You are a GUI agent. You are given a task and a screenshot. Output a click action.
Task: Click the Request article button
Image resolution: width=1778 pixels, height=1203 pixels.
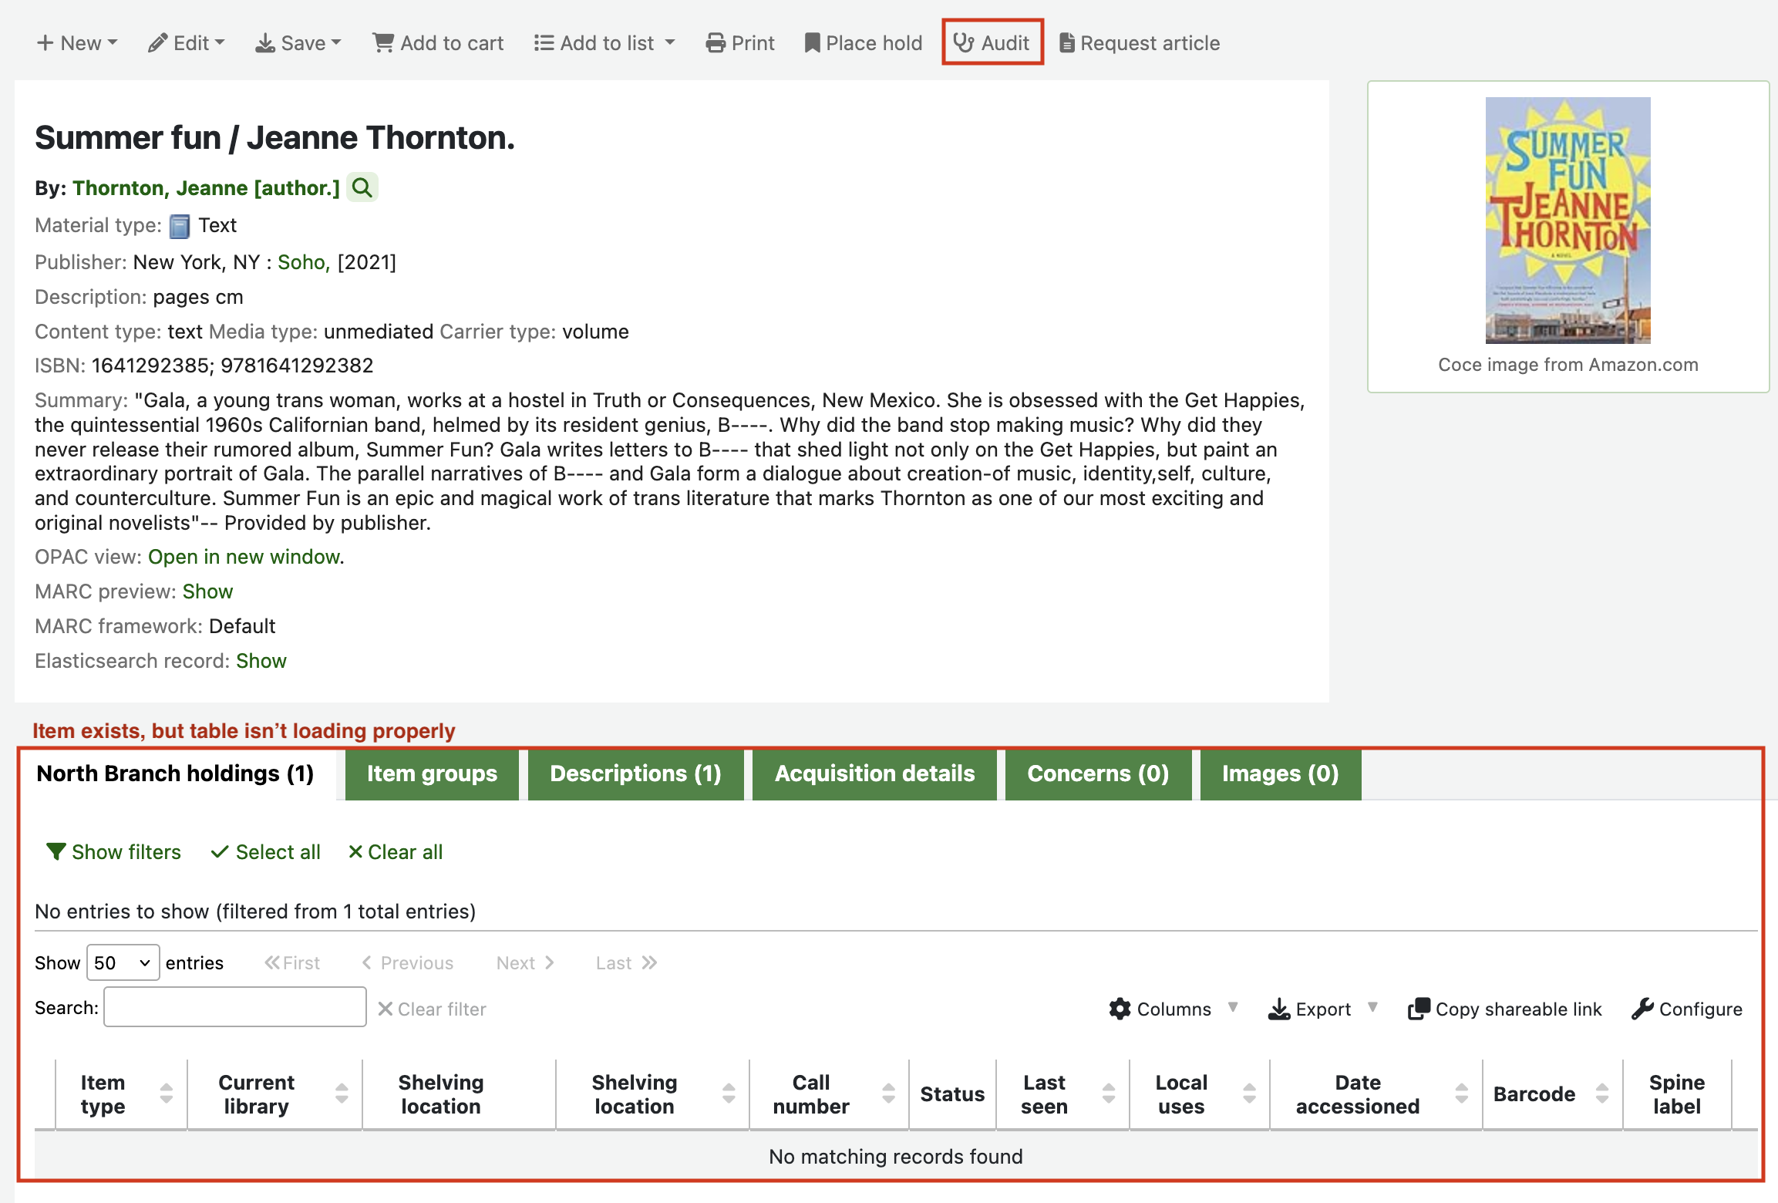pos(1140,43)
